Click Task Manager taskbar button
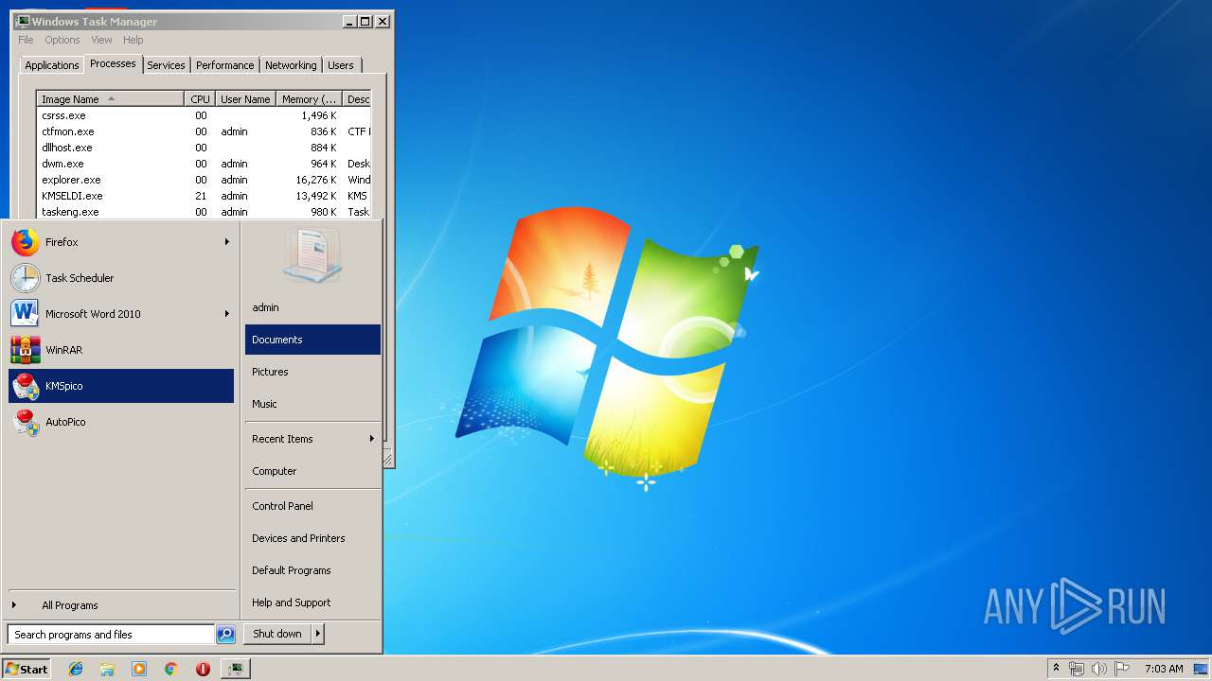The image size is (1212, 681). click(x=235, y=669)
